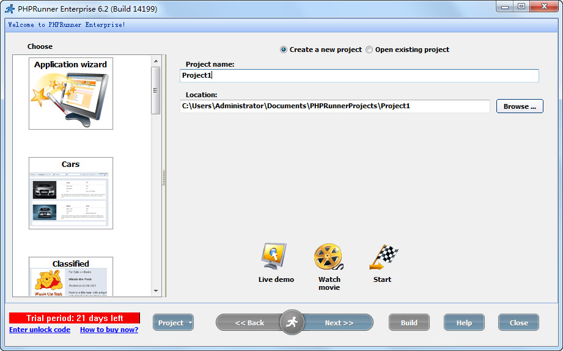Choose the Classified template thumbnail
The image size is (563, 351).
pyautogui.click(x=71, y=276)
